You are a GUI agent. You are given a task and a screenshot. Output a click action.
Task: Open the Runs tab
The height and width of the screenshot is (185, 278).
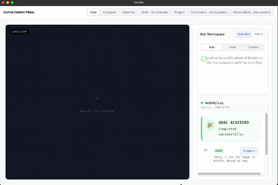[93, 12]
